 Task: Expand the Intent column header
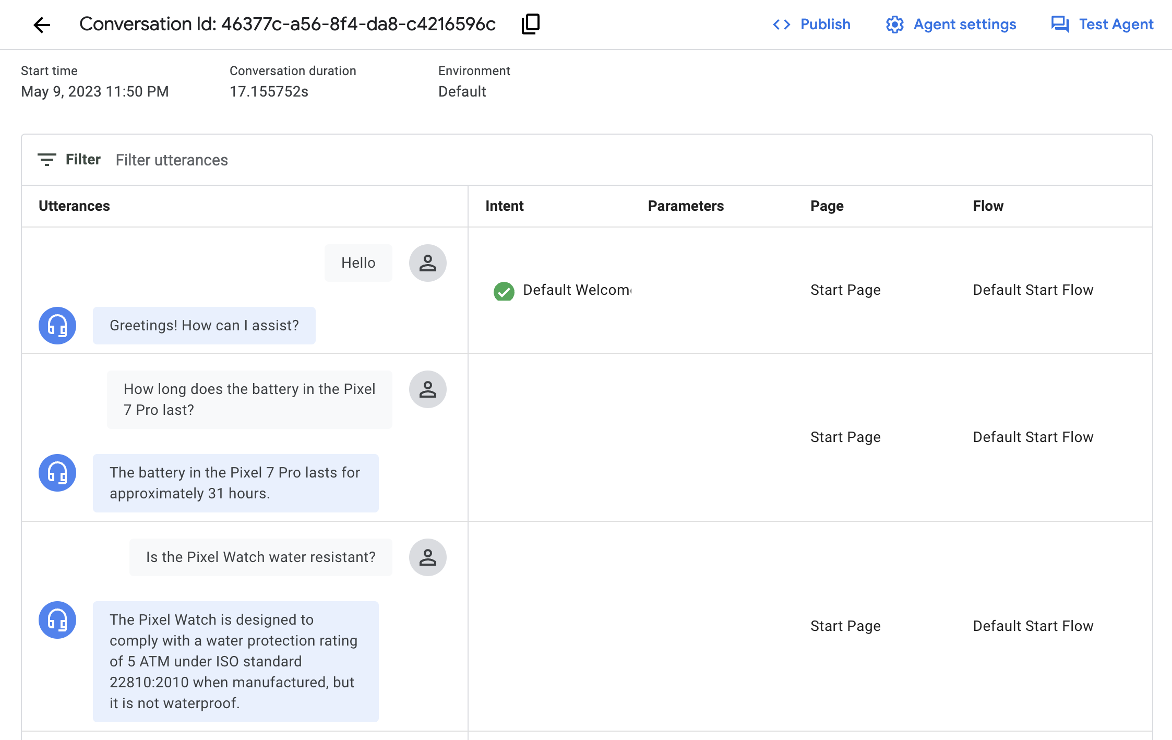tap(505, 206)
